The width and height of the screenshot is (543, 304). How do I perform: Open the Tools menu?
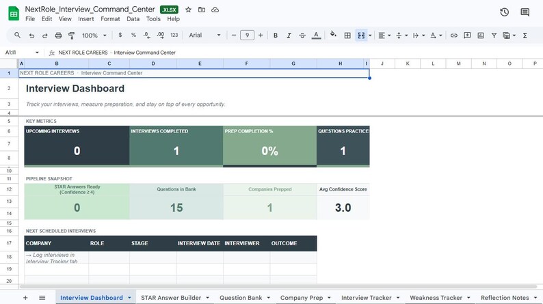(153, 19)
